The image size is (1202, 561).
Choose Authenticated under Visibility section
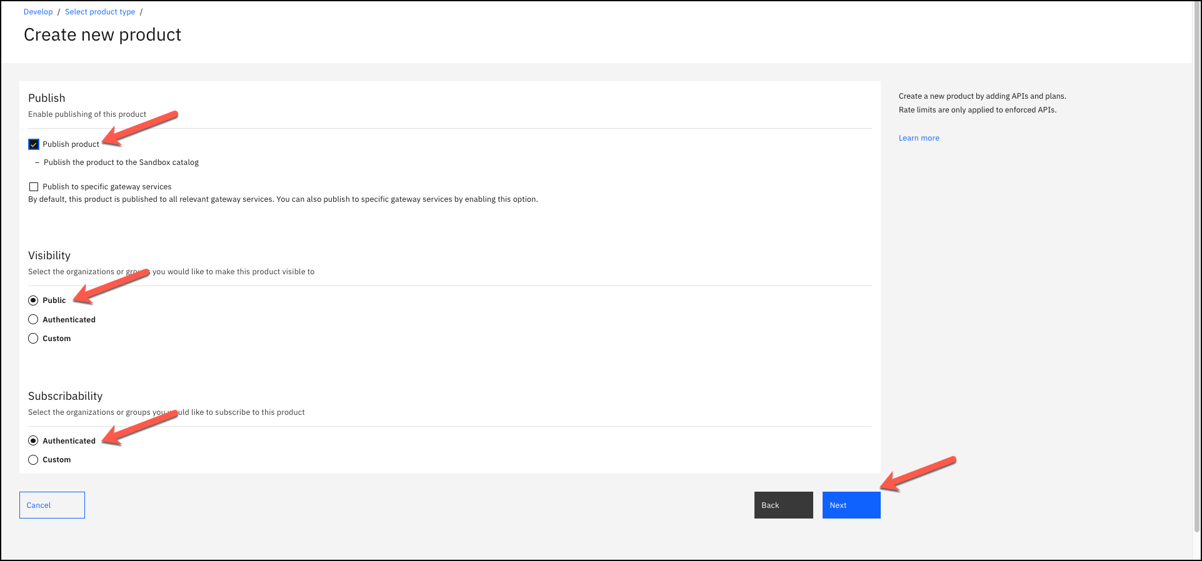[x=34, y=320]
